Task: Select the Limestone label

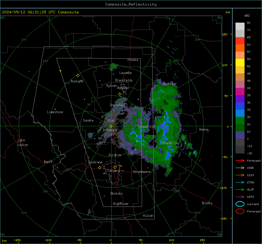Action: pyautogui.click(x=55, y=112)
